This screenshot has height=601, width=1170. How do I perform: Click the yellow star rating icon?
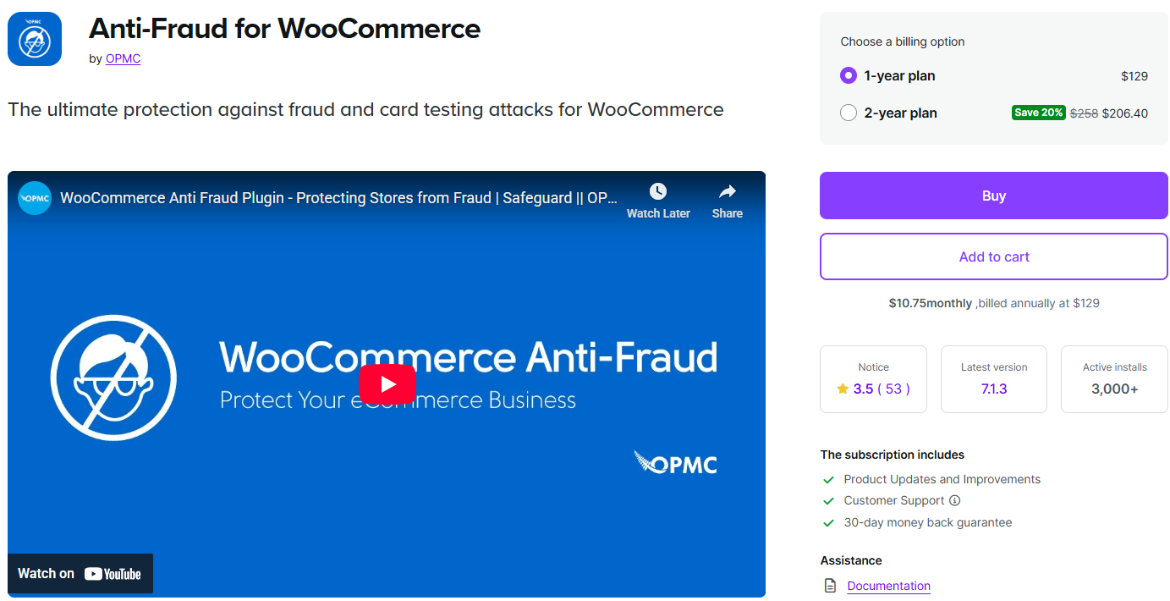[x=843, y=388]
